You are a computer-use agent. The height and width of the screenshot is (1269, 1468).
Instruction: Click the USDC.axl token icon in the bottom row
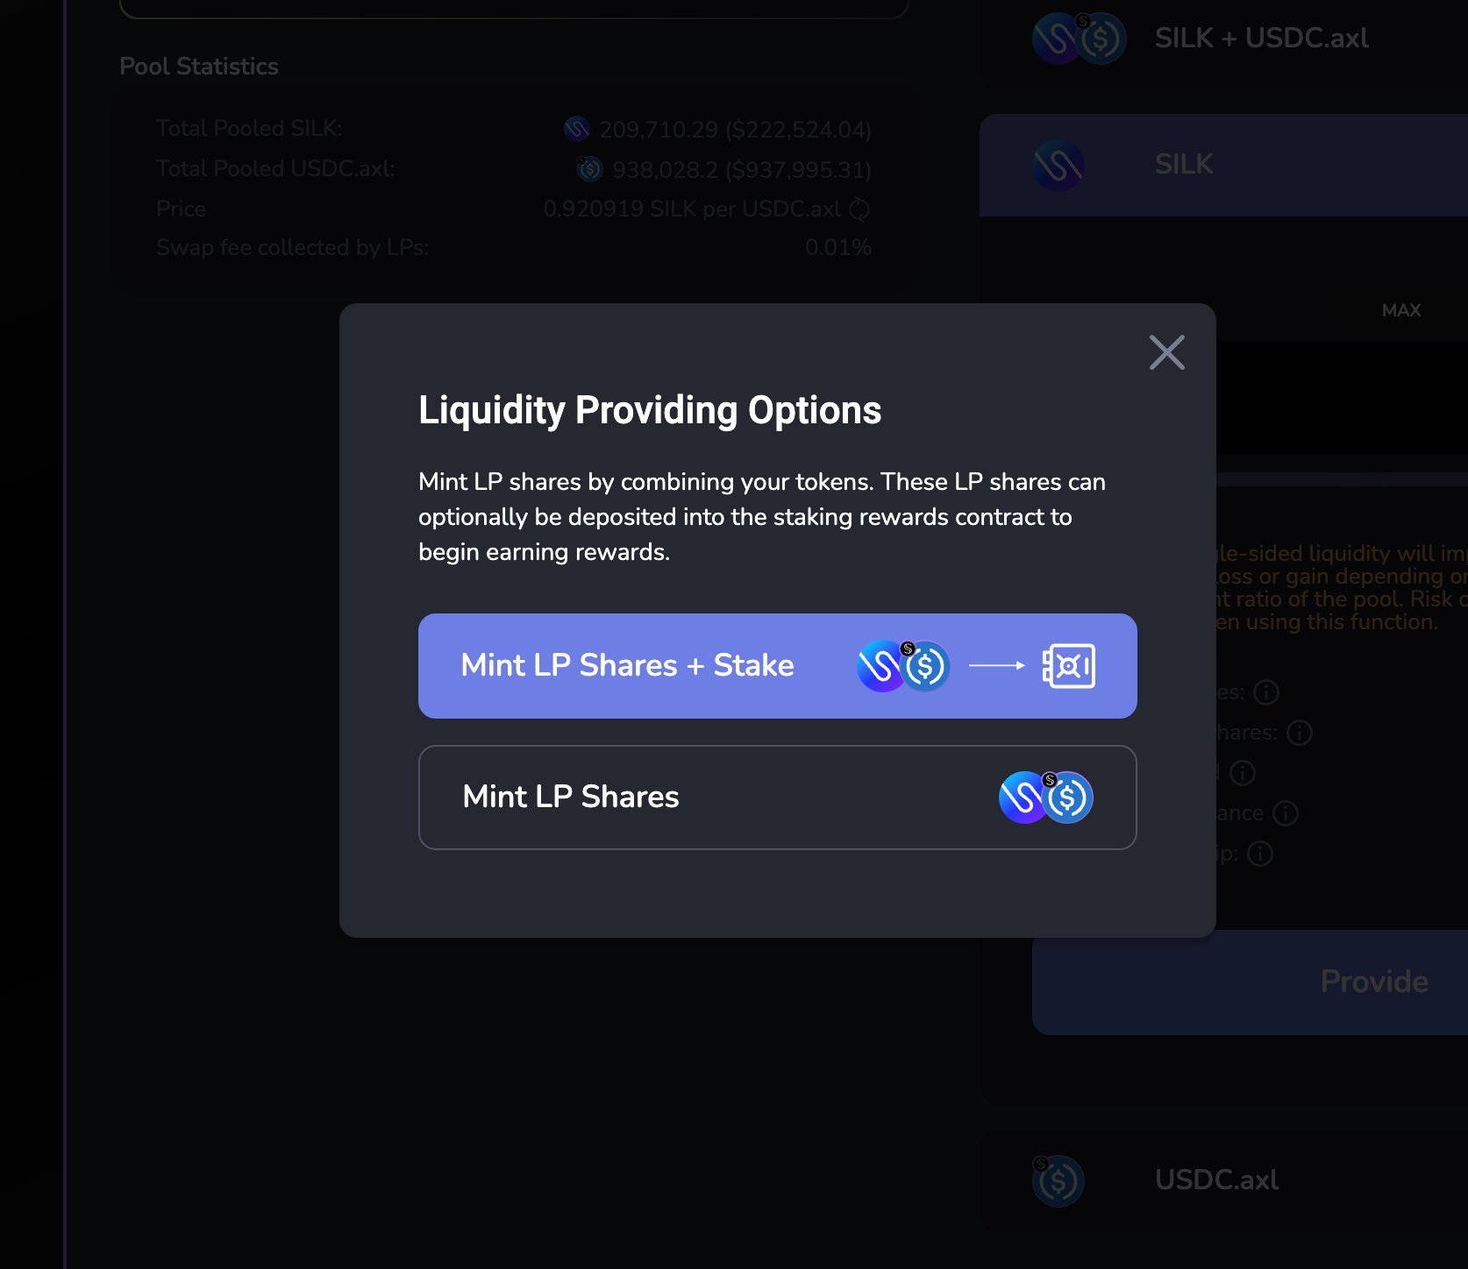(1058, 1180)
